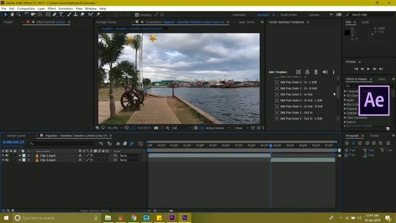
Task: Mute audio of the Clip 2.mp4 layer
Action: click(x=7, y=160)
